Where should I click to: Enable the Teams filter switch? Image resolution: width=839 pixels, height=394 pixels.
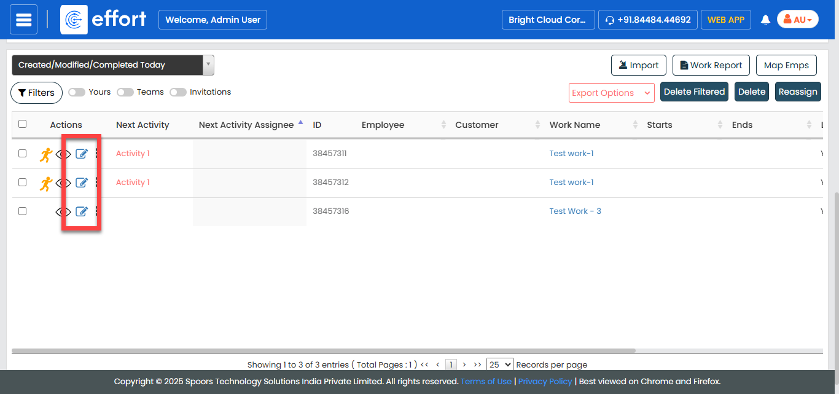coord(125,92)
